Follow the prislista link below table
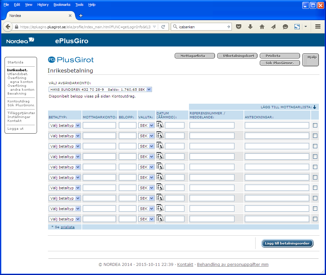This screenshot has width=326, height=275. pyautogui.click(x=68, y=227)
